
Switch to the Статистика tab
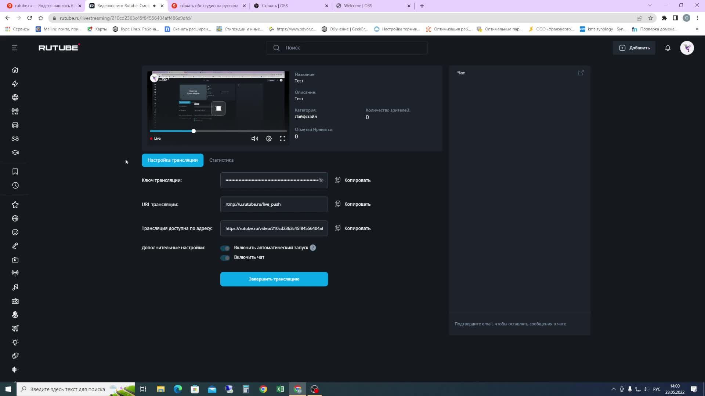221,160
